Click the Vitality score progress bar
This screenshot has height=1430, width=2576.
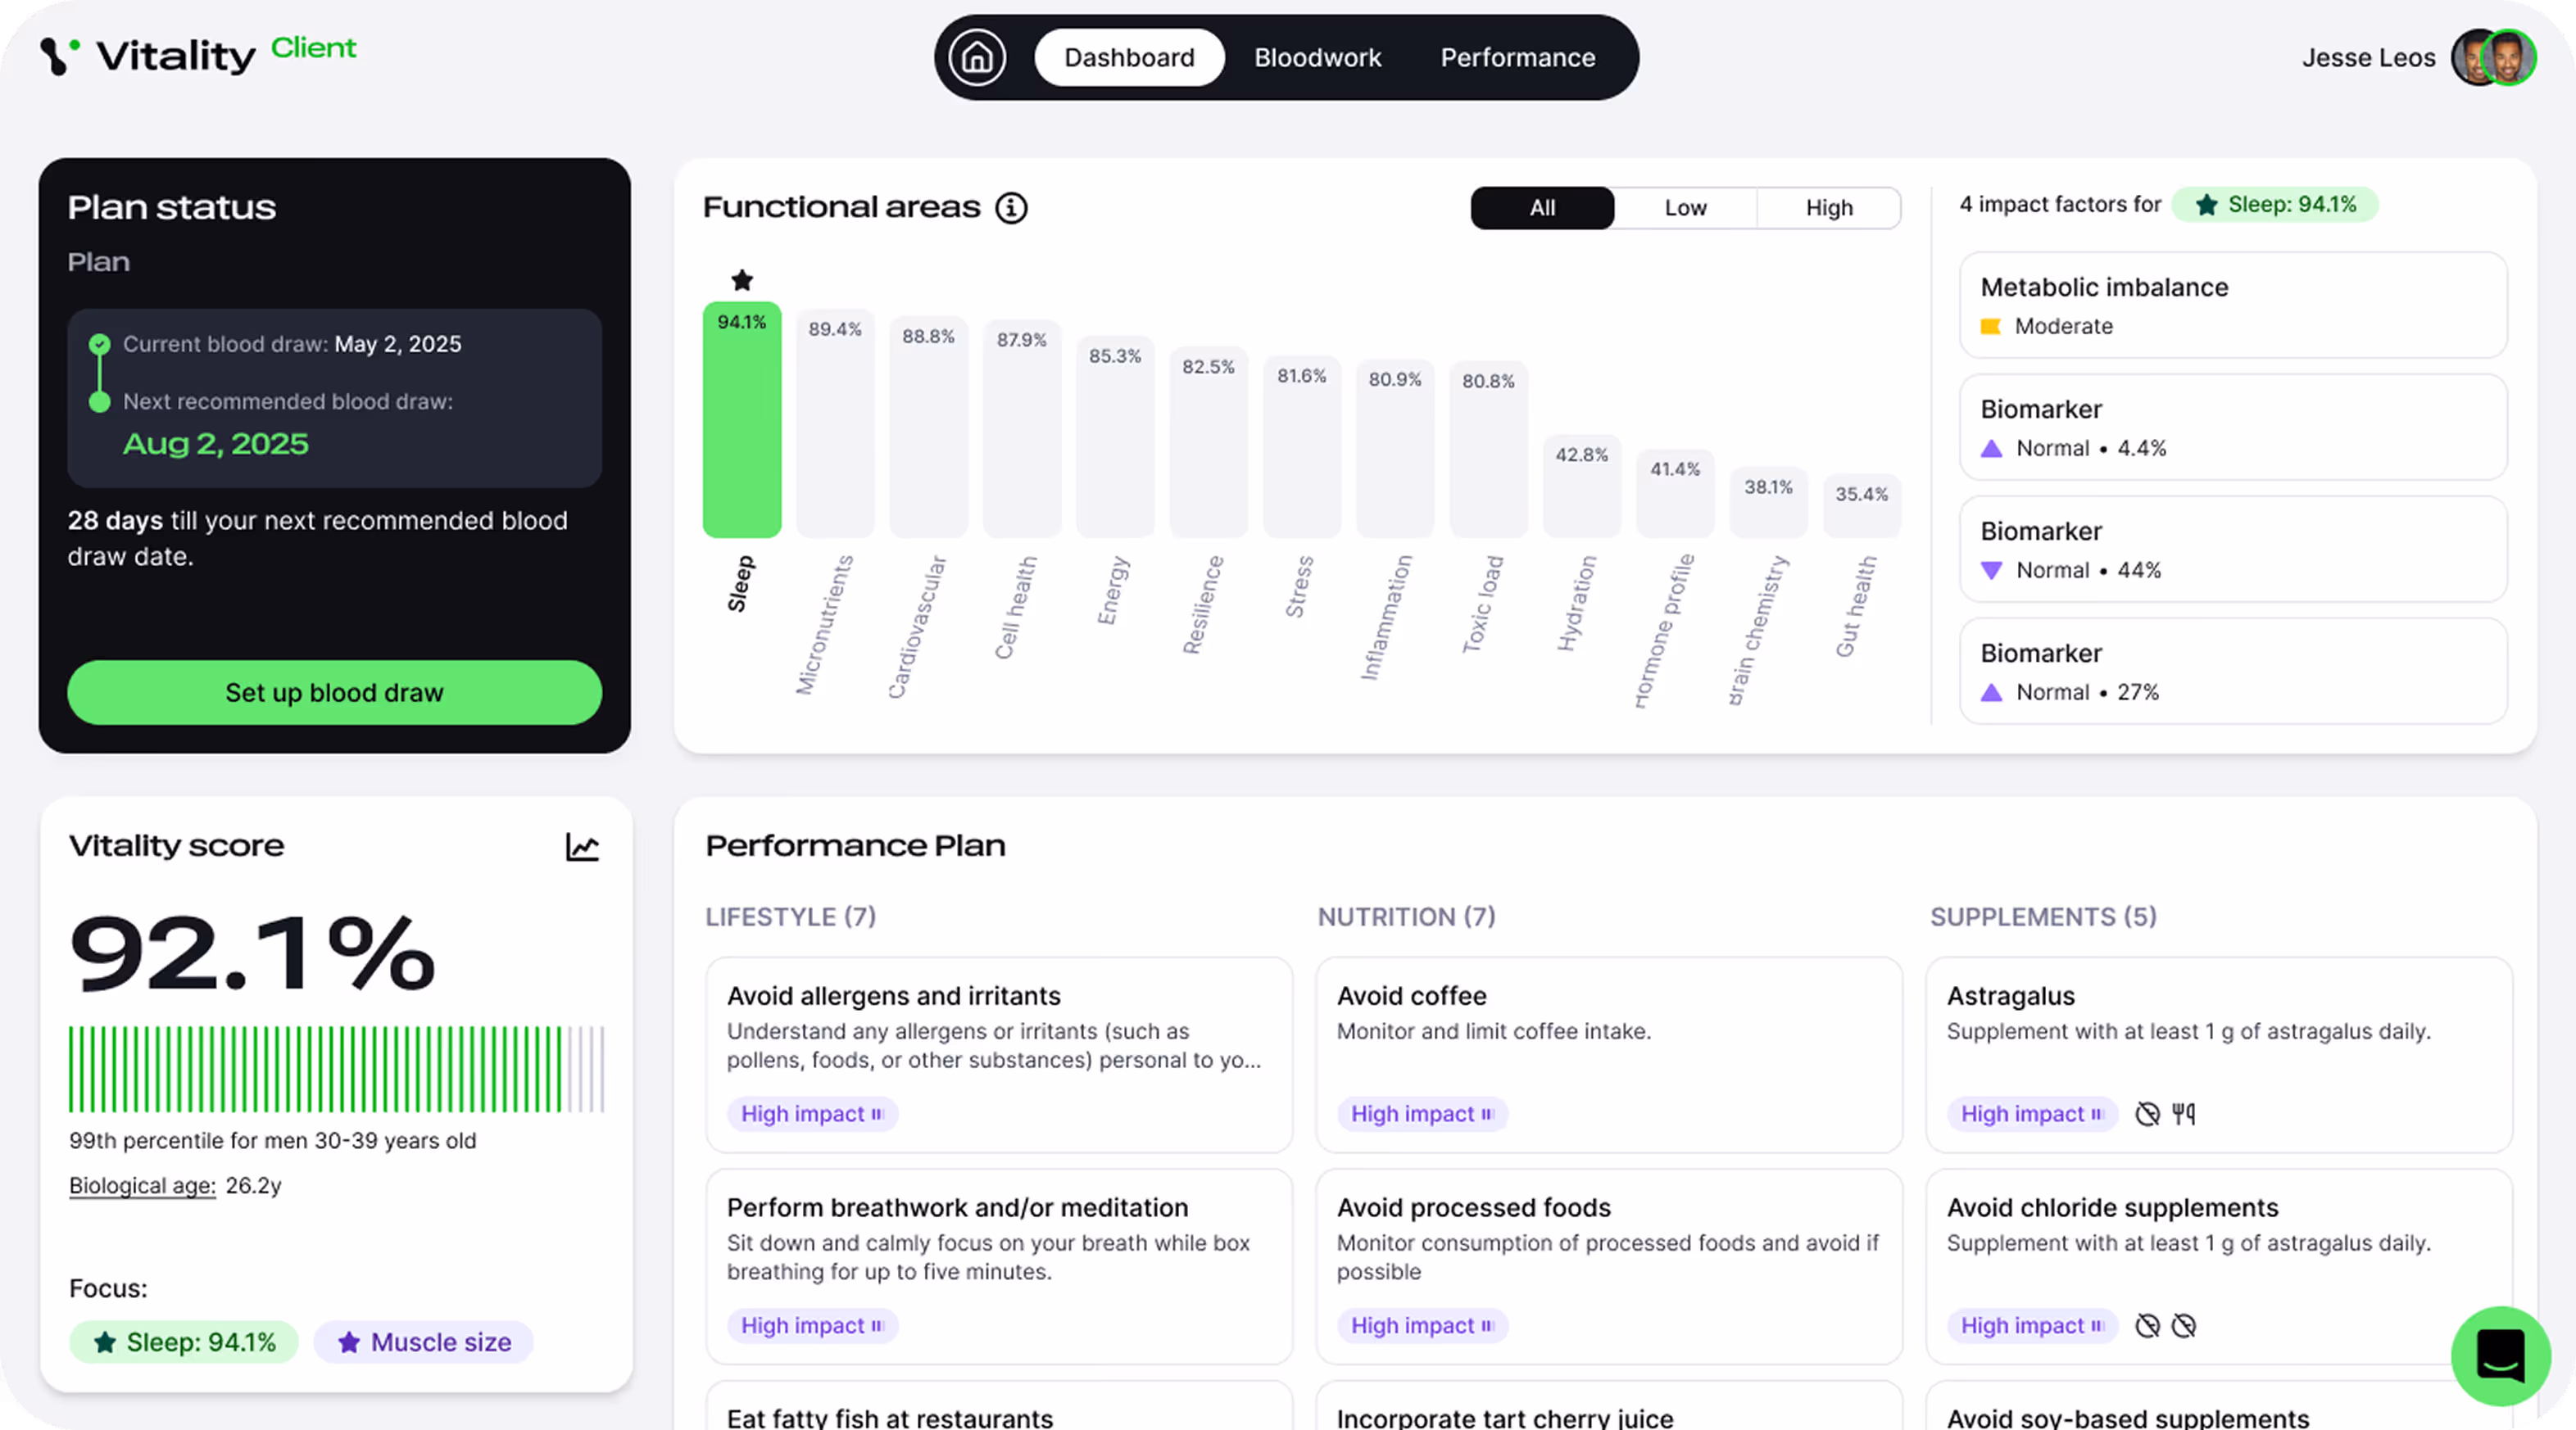[x=336, y=1068]
